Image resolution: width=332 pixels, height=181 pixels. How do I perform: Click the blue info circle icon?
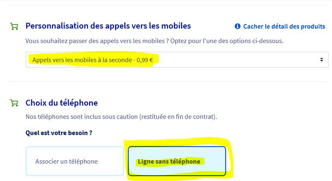pyautogui.click(x=237, y=27)
